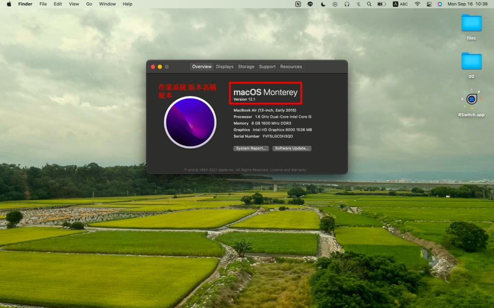Viewport: 494px width, 308px height.
Task: Click the date and time clock
Action: coord(467,4)
